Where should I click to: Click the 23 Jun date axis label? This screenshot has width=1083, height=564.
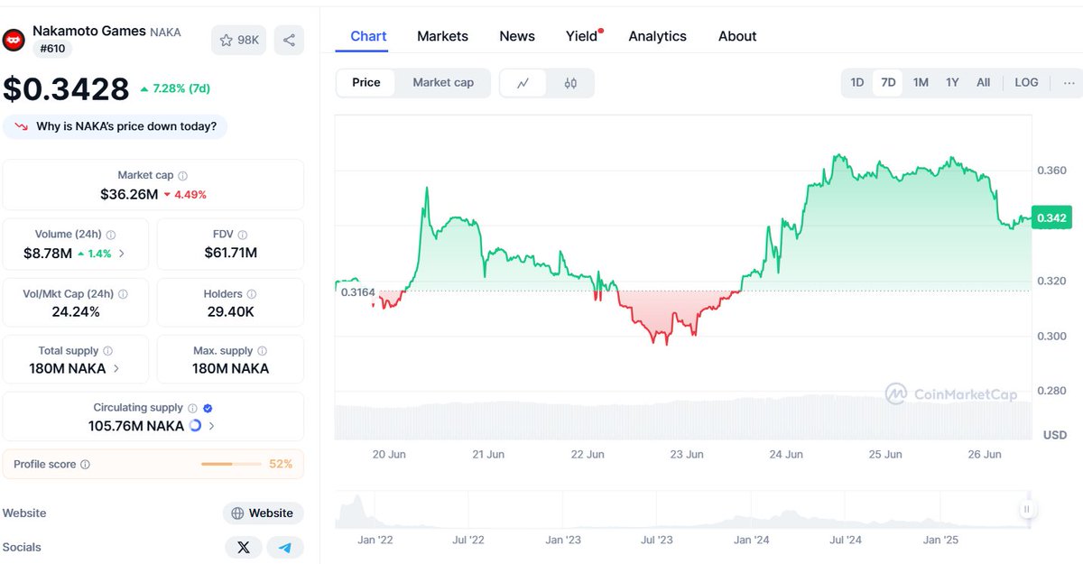point(687,455)
